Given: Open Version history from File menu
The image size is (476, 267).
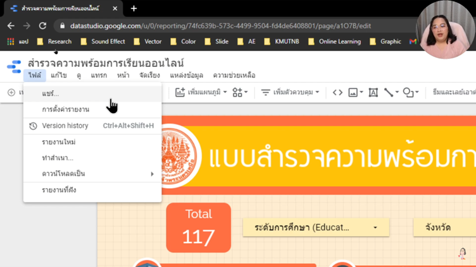Looking at the screenshot, I should 65,126.
